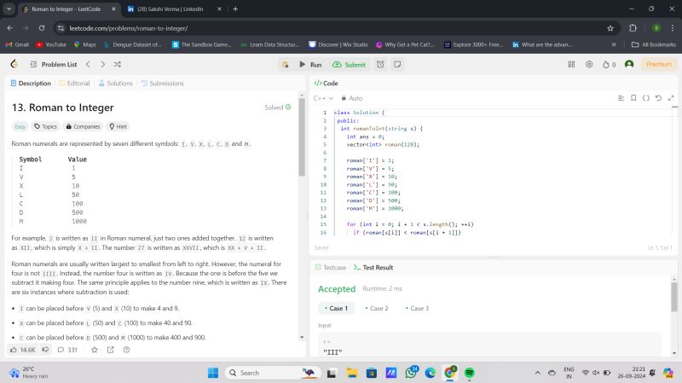Click the description panel scrollbar thumb
This screenshot has width=682, height=383.
coord(302,139)
